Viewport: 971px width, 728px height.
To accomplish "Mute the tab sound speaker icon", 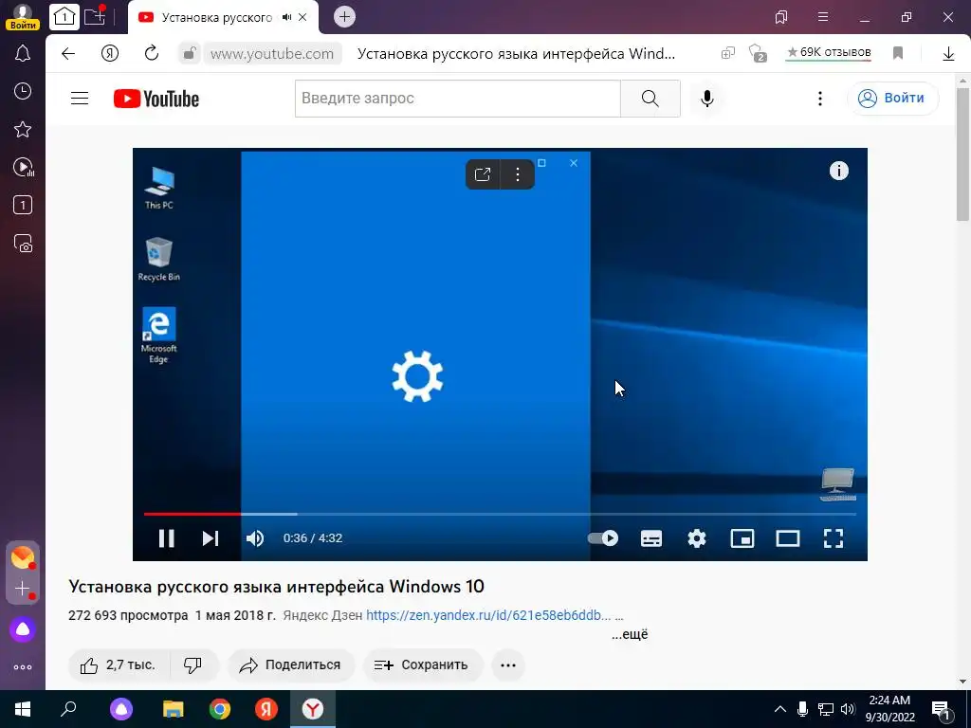I will pos(286,17).
